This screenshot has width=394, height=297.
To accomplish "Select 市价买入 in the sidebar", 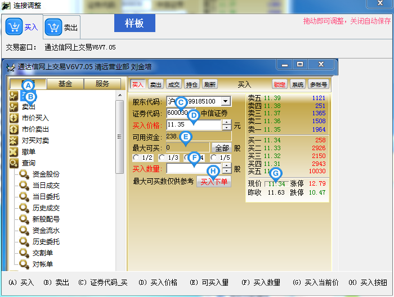I will tap(35, 118).
